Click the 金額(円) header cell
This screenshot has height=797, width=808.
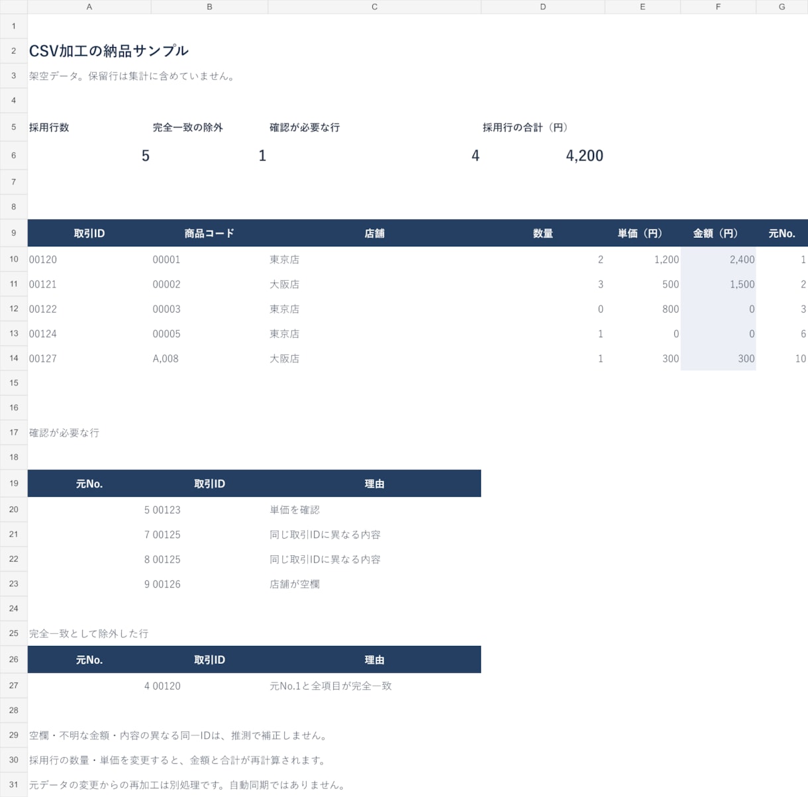[718, 233]
